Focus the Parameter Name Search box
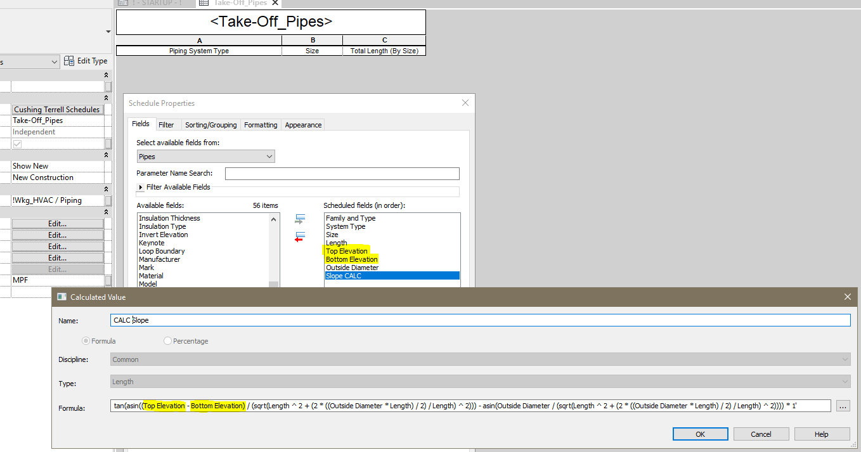The image size is (861, 452). (342, 174)
